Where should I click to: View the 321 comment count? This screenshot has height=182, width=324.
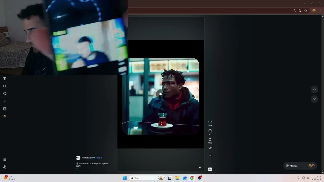click(210, 134)
